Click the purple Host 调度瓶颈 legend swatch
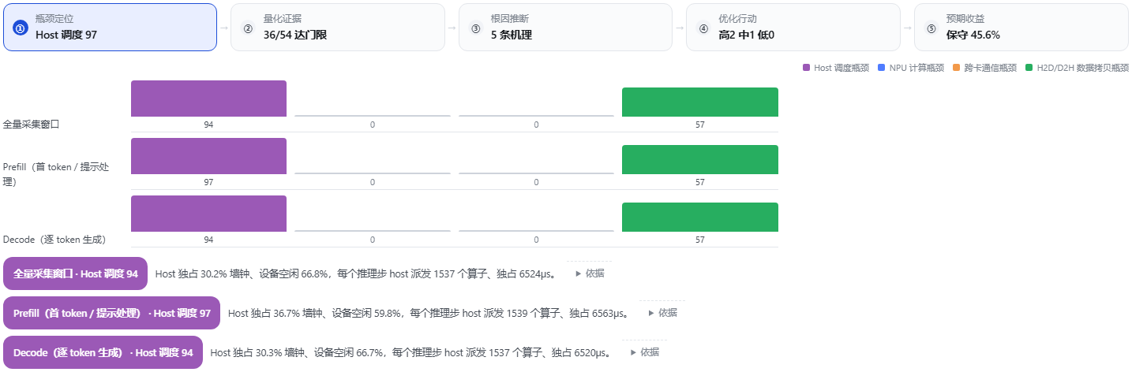This screenshot has width=1132, height=372. (806, 68)
